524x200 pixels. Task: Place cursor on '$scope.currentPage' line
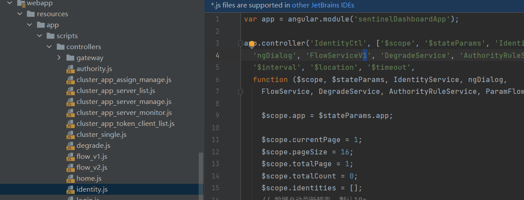point(312,139)
